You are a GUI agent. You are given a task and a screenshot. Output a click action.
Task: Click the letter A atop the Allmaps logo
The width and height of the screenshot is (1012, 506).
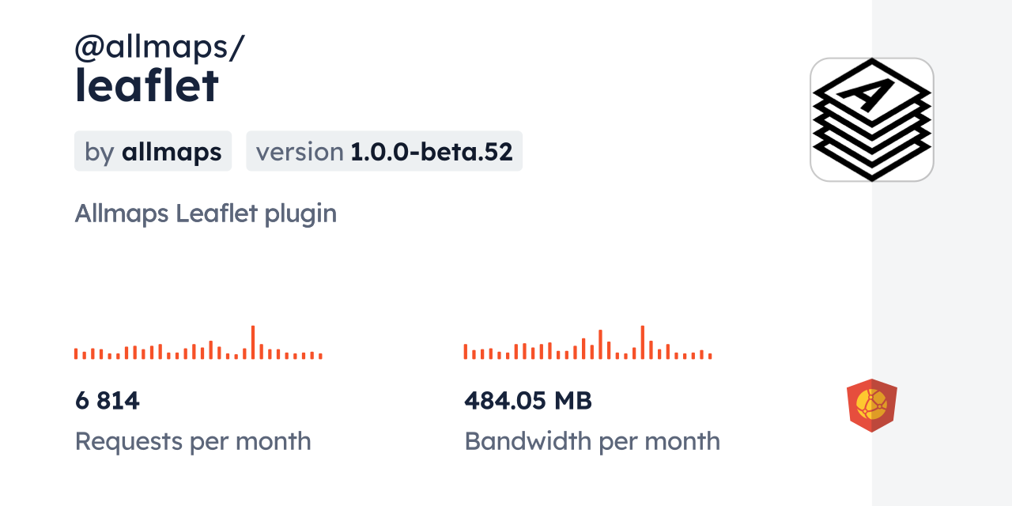coord(870,93)
